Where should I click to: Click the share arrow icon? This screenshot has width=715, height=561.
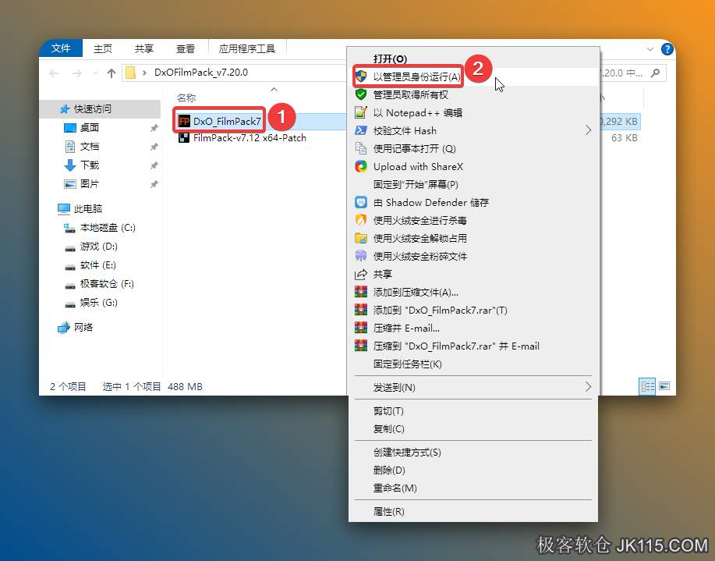coord(361,274)
